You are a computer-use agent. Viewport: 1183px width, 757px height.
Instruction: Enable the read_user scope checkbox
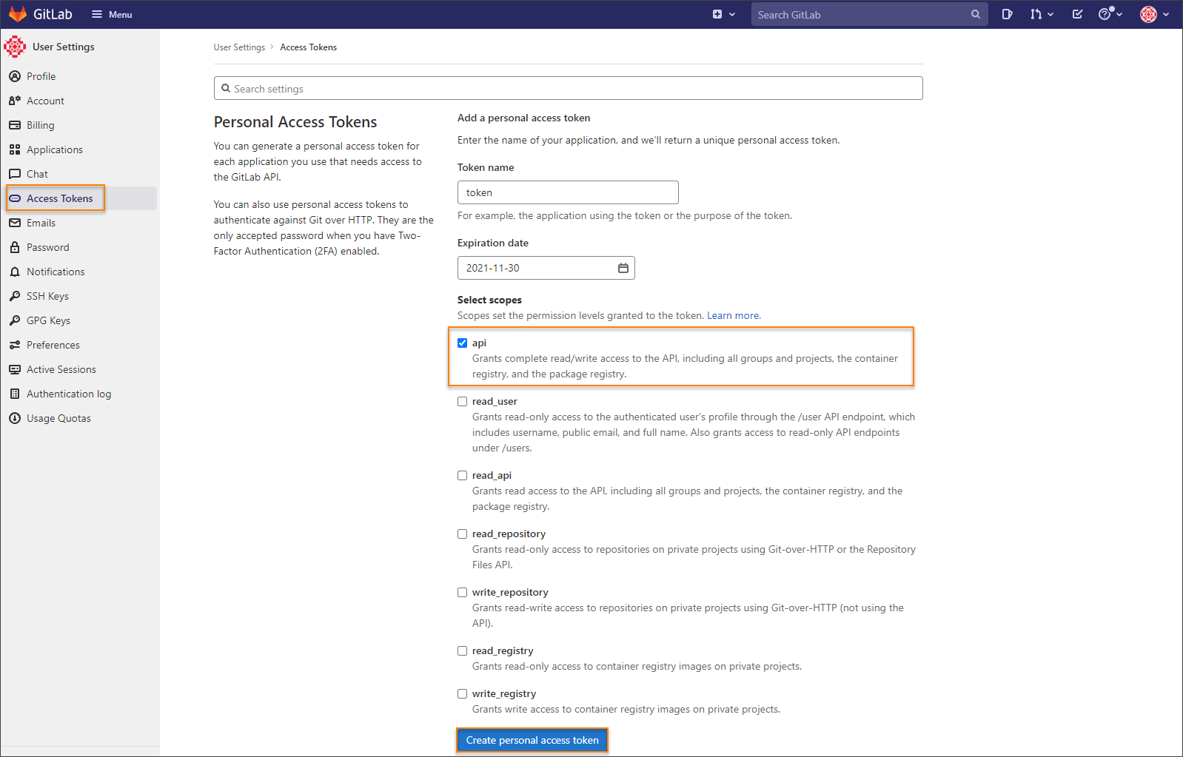(463, 401)
